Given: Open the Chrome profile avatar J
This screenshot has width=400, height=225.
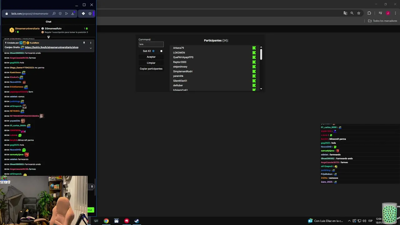Looking at the screenshot, I should pos(388,13).
